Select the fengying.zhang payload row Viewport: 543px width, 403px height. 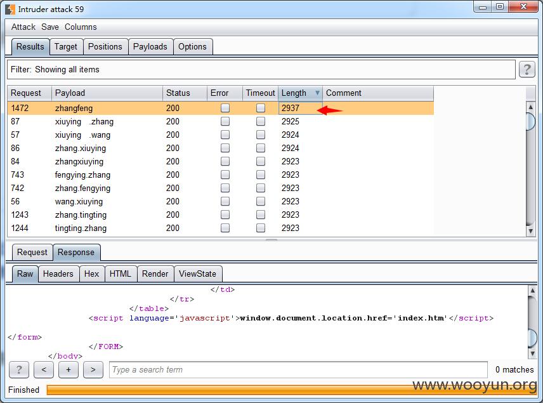221,175
